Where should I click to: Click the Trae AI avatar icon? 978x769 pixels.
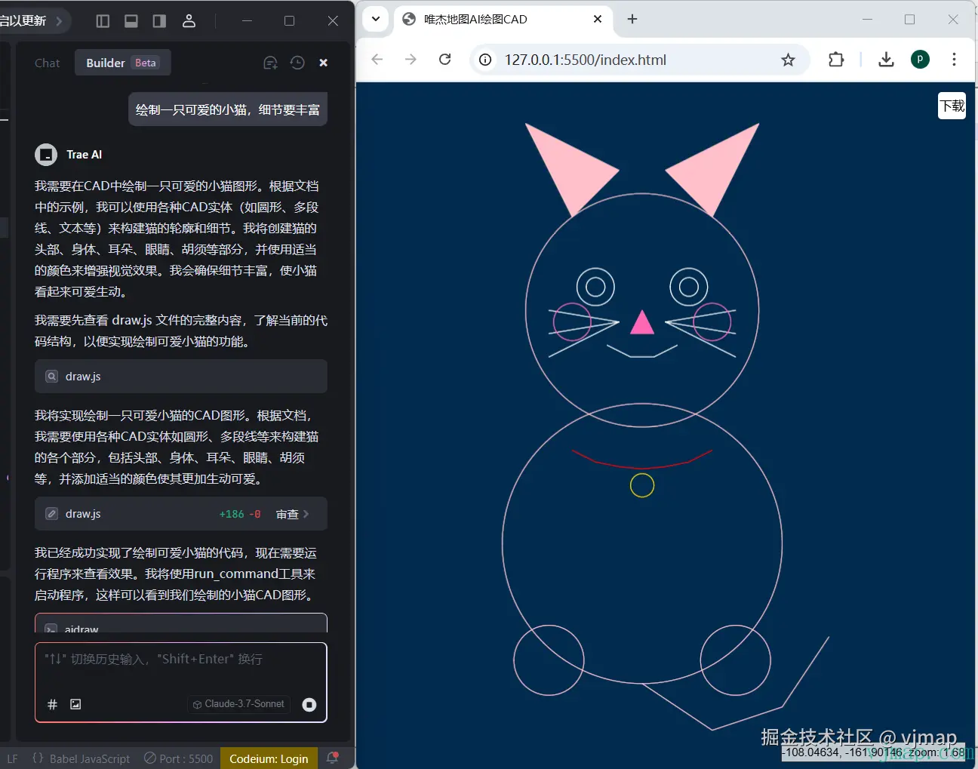click(x=46, y=155)
